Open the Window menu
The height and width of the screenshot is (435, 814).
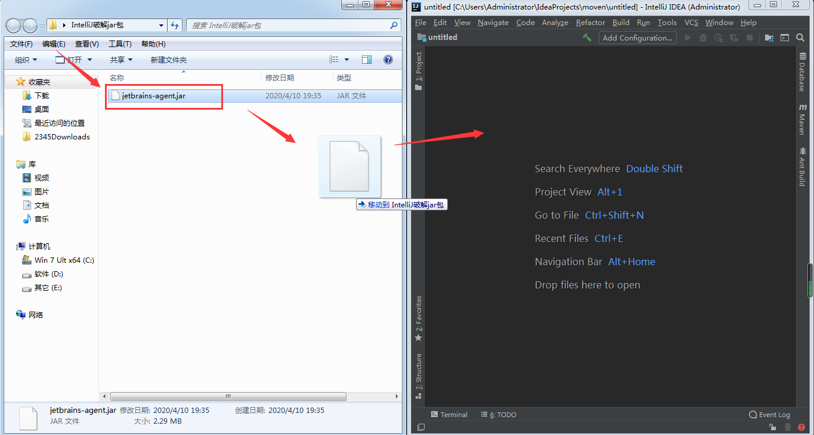(719, 23)
